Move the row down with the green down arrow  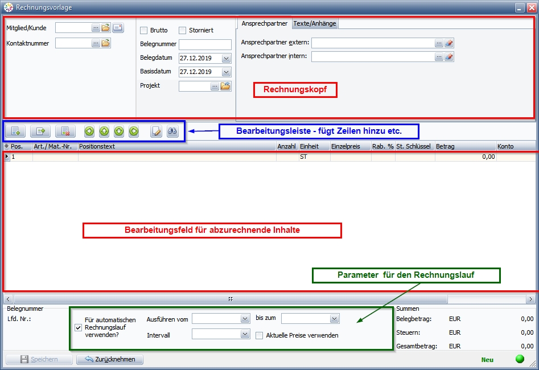pyautogui.click(x=119, y=131)
